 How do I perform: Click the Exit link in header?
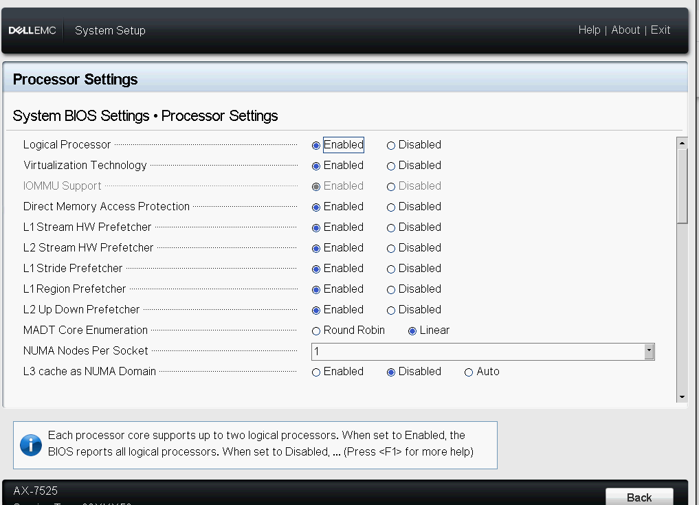[x=661, y=30]
